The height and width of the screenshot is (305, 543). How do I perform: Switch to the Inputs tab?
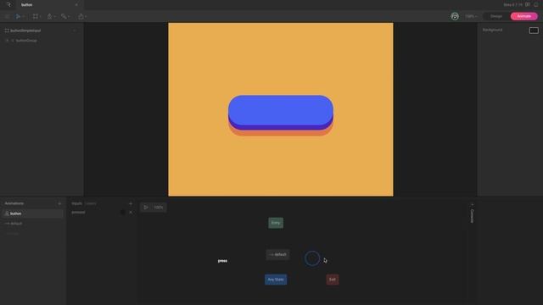[76, 203]
